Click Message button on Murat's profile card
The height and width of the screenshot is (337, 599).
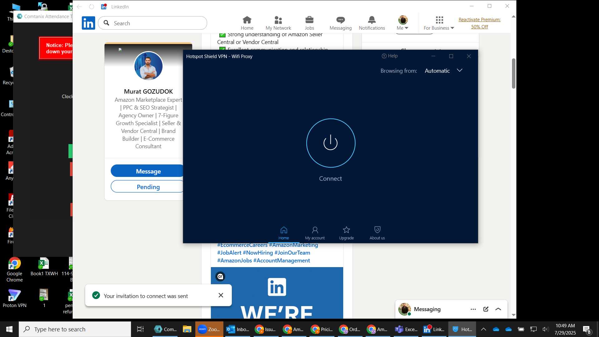[148, 171]
